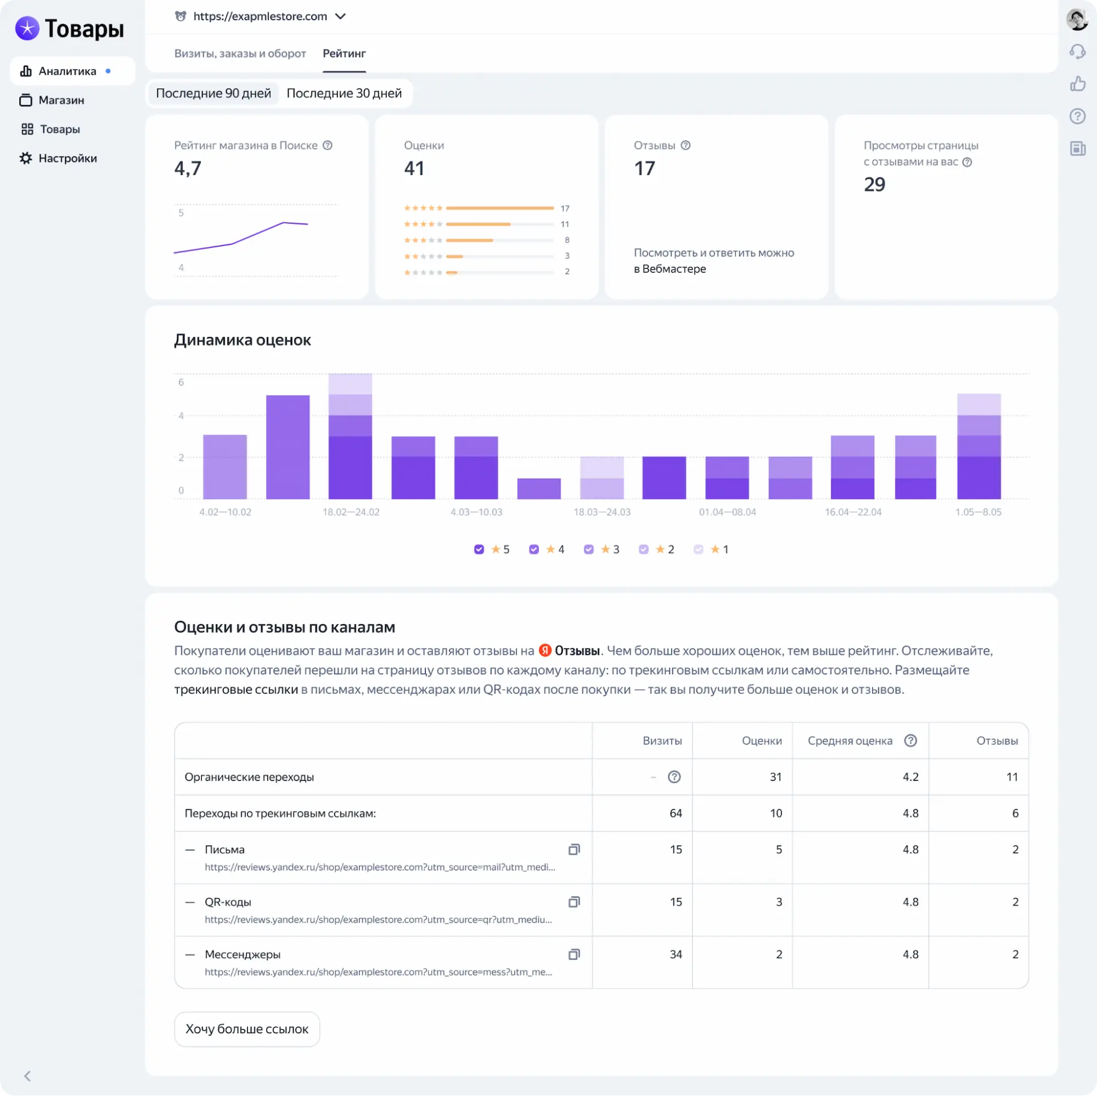This screenshot has height=1096, width=1097.
Task: Open Настройки in the sidebar
Action: [67, 158]
